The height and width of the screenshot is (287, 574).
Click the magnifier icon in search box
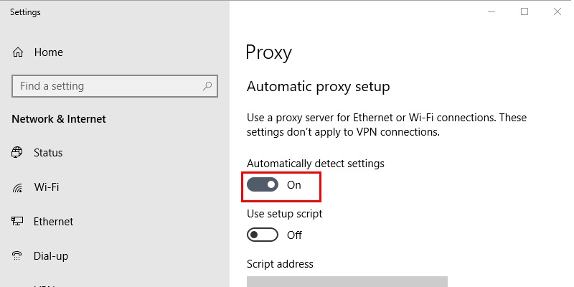click(207, 86)
